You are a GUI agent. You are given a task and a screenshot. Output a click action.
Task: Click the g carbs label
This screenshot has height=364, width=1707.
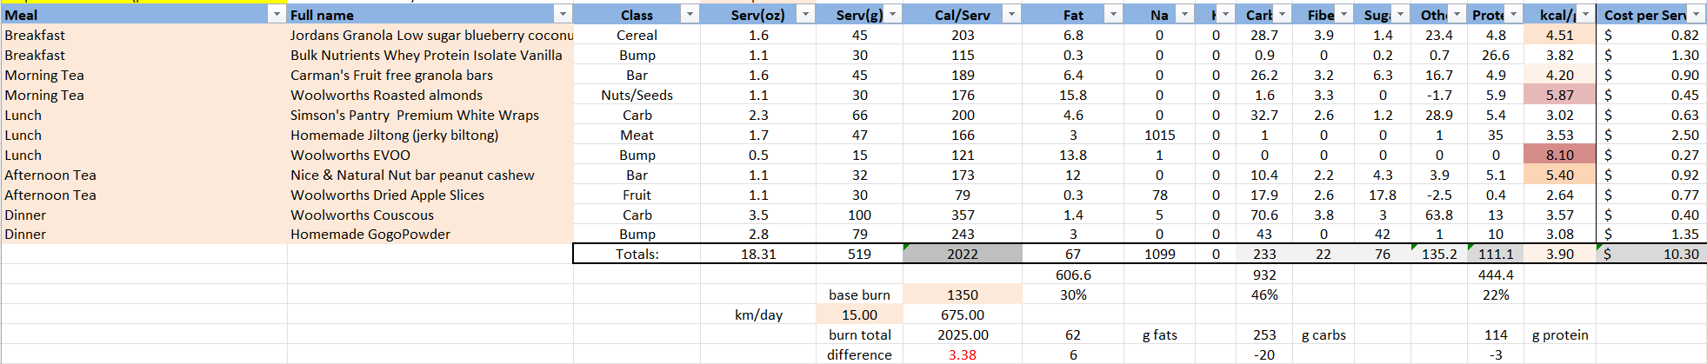1324,334
